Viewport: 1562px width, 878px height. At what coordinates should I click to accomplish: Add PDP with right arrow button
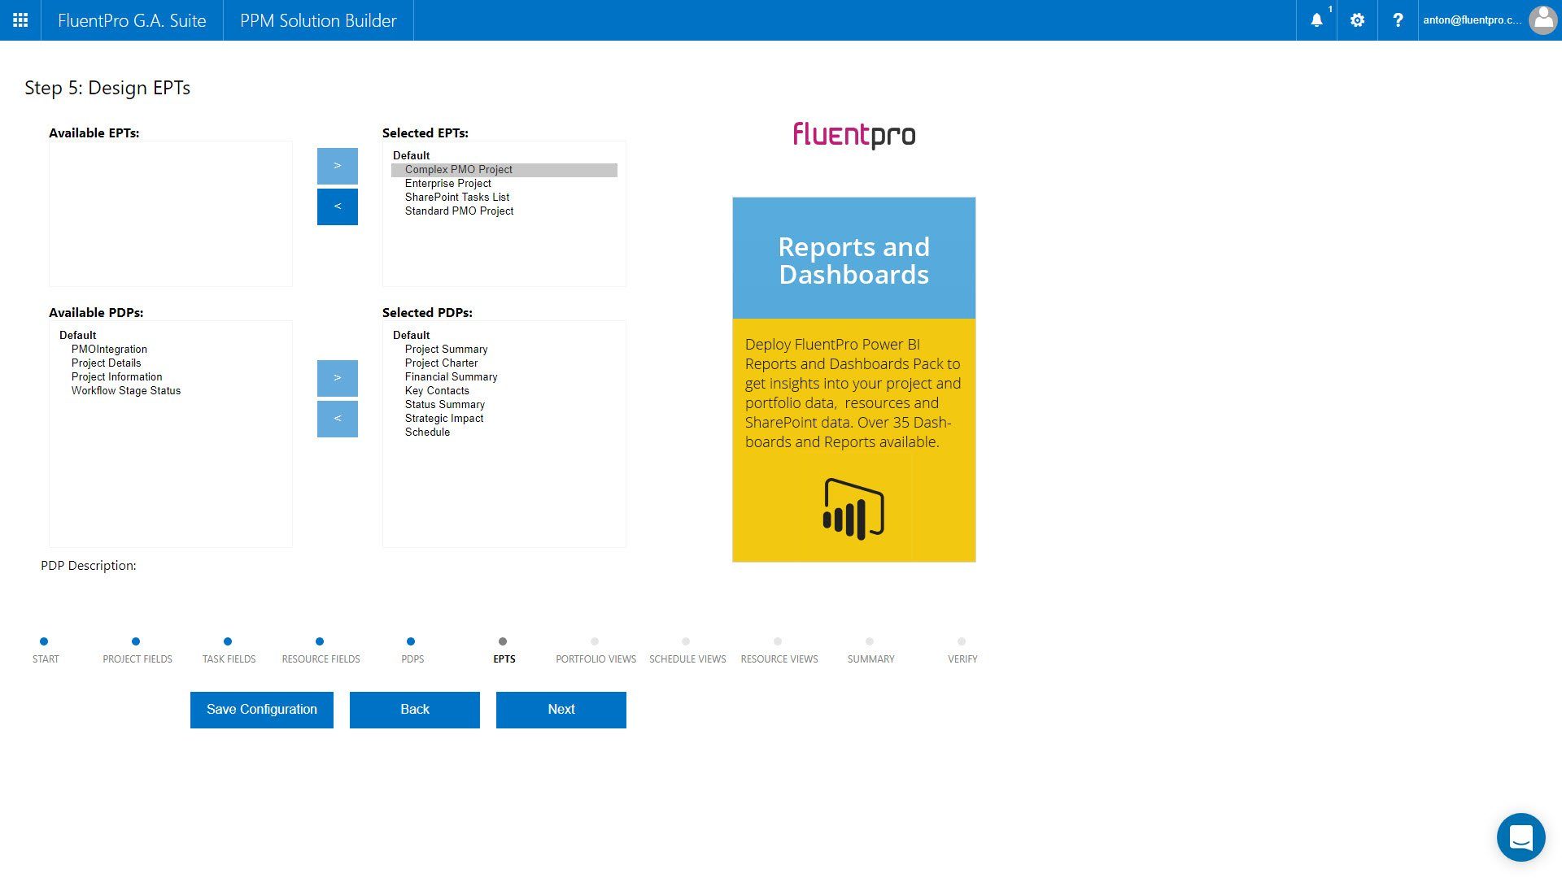[338, 378]
